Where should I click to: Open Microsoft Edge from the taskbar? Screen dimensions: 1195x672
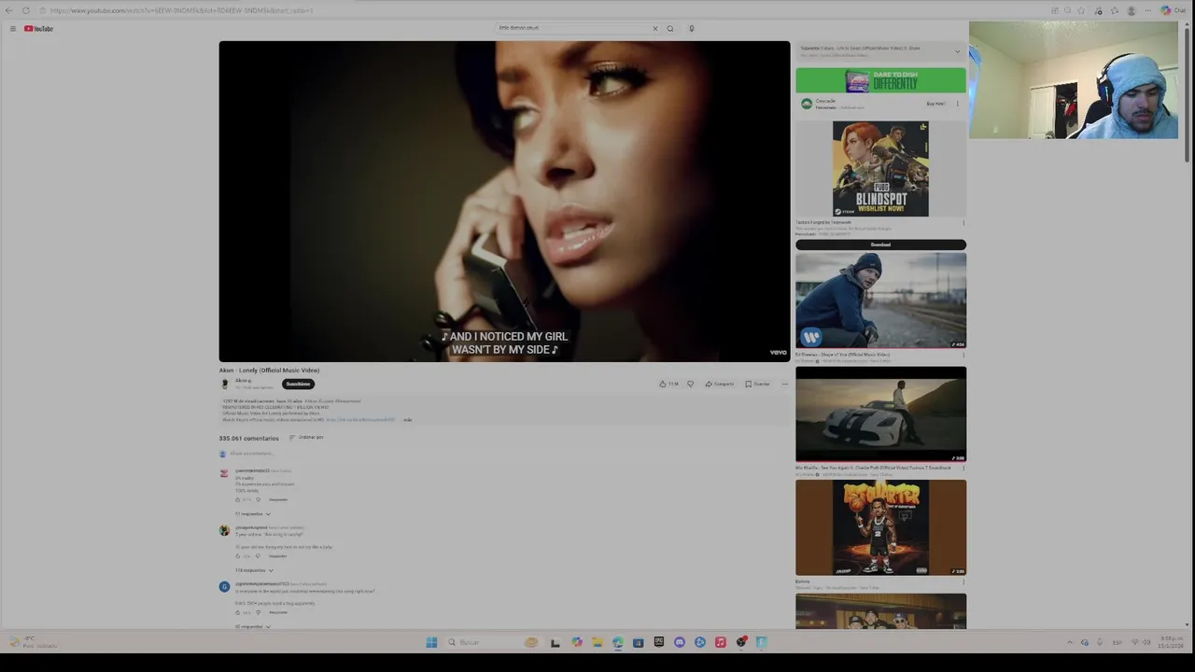point(618,642)
